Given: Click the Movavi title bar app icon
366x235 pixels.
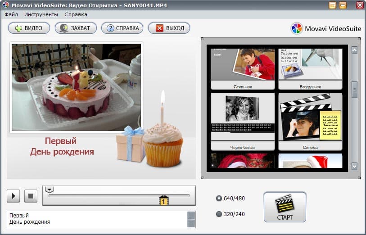Looking at the screenshot, I should pyautogui.click(x=5, y=5).
